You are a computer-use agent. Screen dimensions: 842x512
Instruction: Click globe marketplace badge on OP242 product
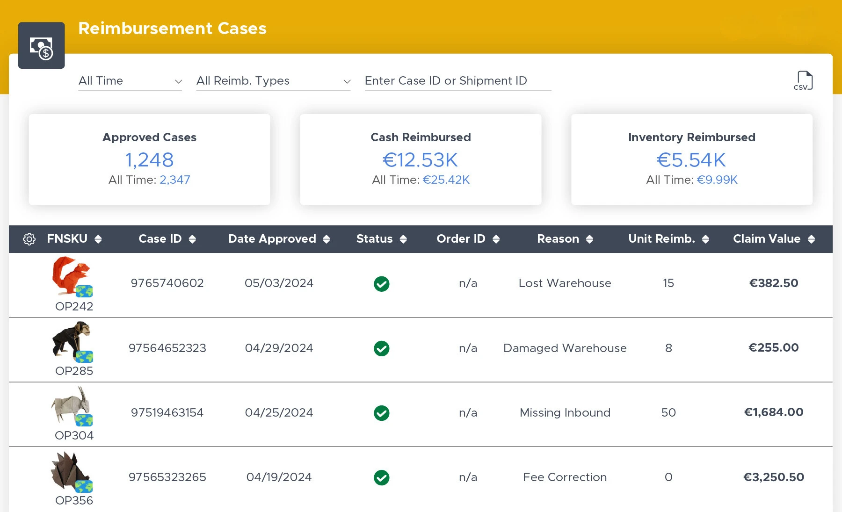pos(84,291)
